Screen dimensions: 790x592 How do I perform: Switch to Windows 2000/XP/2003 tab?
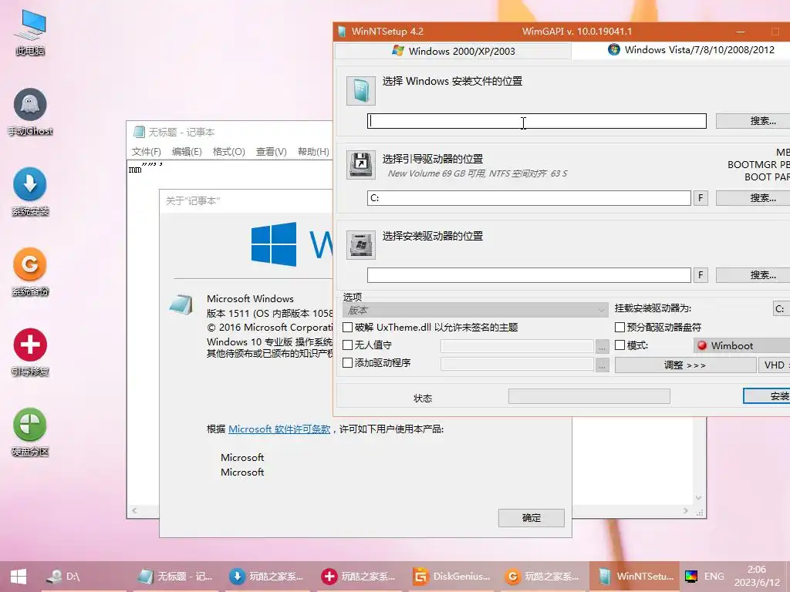tap(453, 51)
